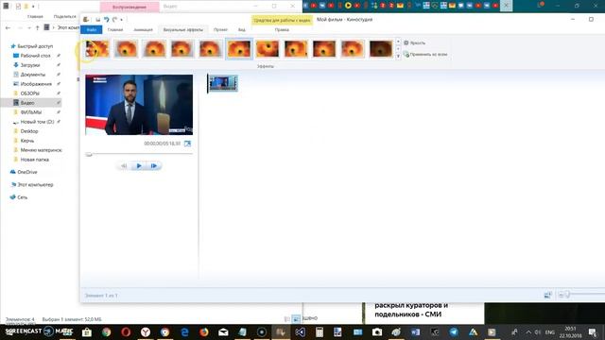Select the video clip on the storyboard
Screen dimensions: 605x340
(x=223, y=83)
